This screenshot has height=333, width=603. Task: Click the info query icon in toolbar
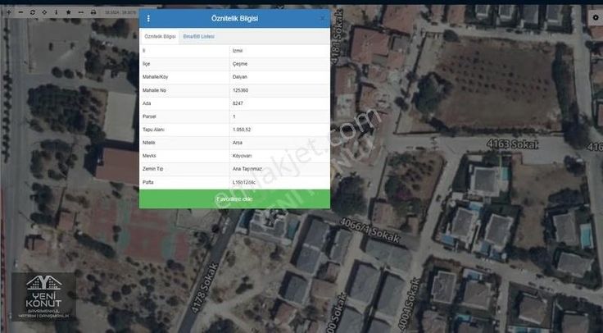55,13
